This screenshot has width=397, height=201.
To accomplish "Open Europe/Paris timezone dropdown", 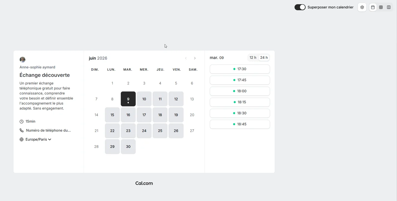I will pos(38,139).
